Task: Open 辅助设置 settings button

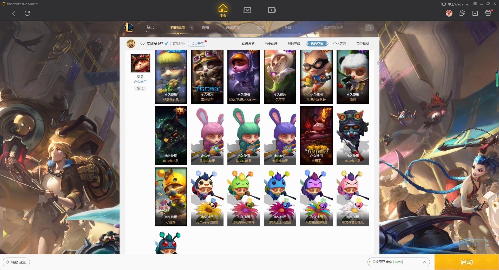Action: [x=16, y=262]
